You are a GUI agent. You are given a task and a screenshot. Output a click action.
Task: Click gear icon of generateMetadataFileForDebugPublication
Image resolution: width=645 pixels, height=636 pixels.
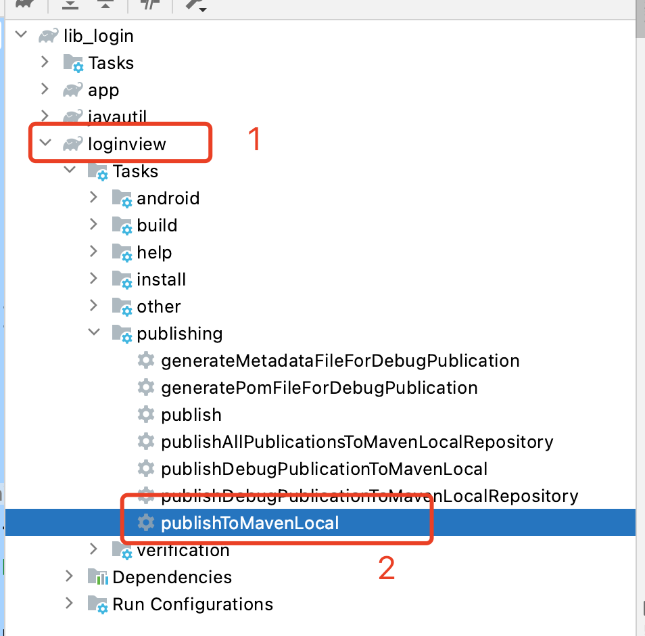(145, 360)
